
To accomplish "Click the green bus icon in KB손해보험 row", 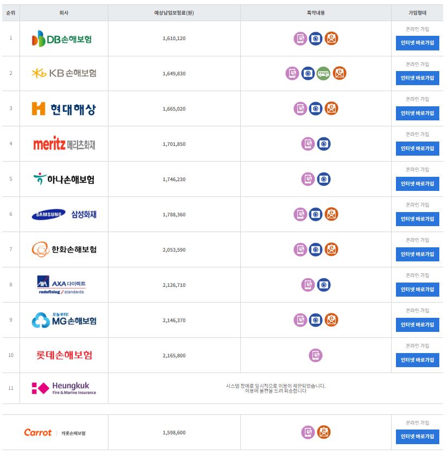I will (323, 73).
